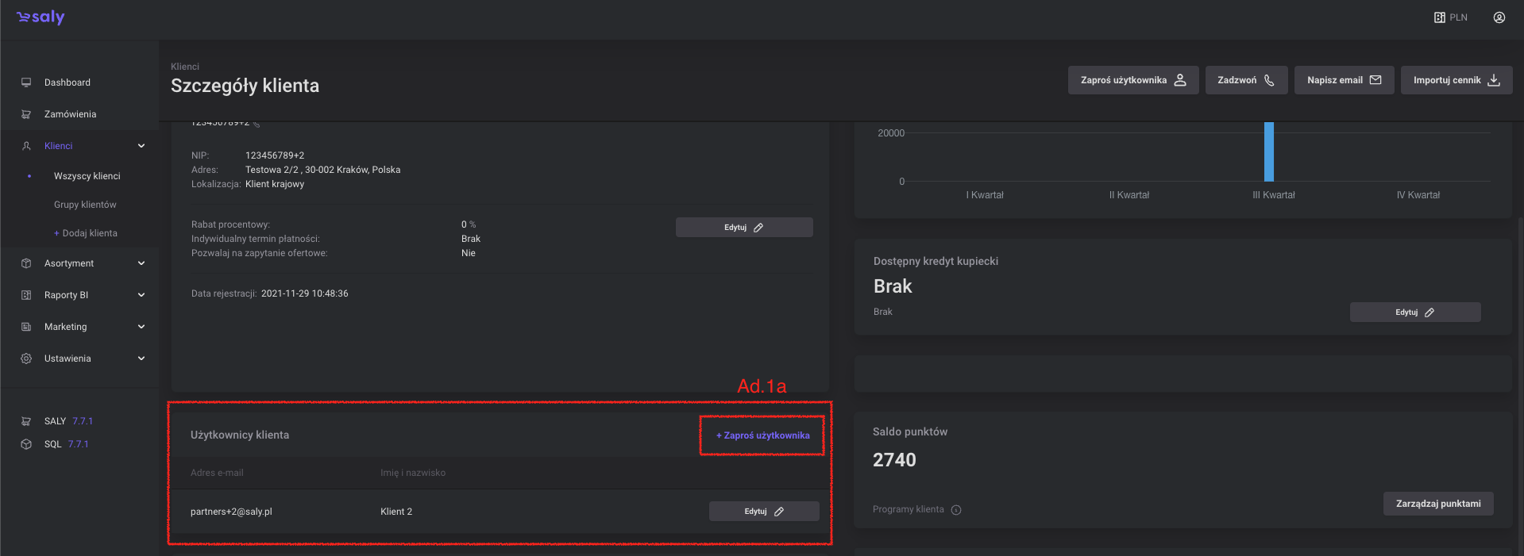The height and width of the screenshot is (556, 1524).
Task: Click the saly logo in header
Action: click(x=41, y=17)
